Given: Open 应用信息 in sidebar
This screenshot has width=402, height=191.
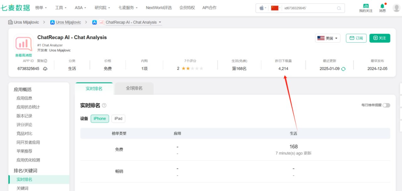Looking at the screenshot, I should (24, 98).
